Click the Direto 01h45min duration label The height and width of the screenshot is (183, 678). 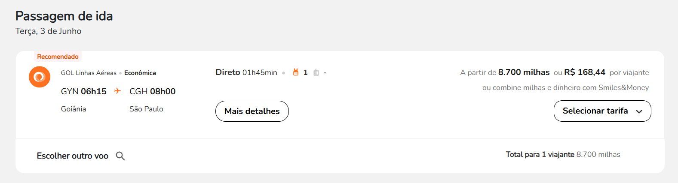click(246, 72)
